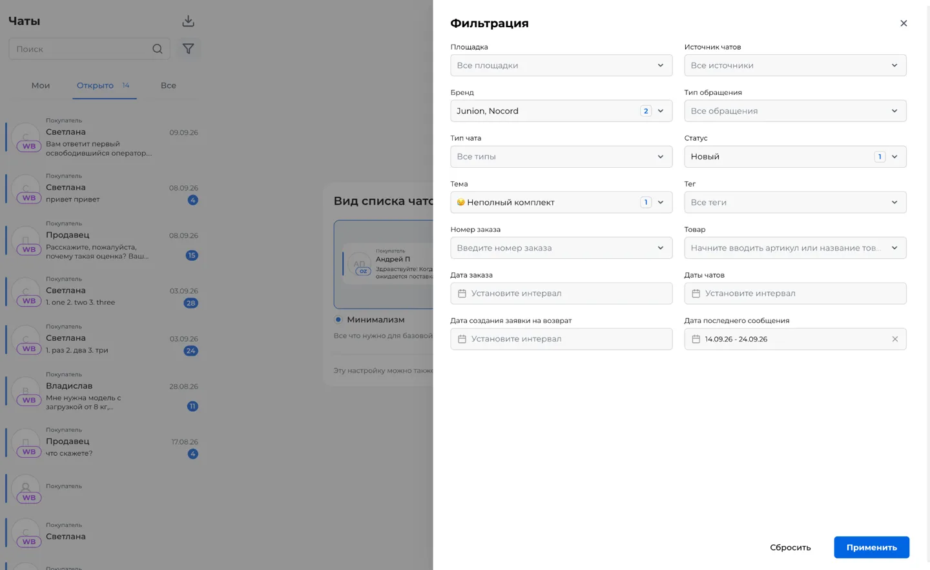Click unread badge 4 on привет привет chat
The height and width of the screenshot is (570, 930).
pyautogui.click(x=192, y=200)
